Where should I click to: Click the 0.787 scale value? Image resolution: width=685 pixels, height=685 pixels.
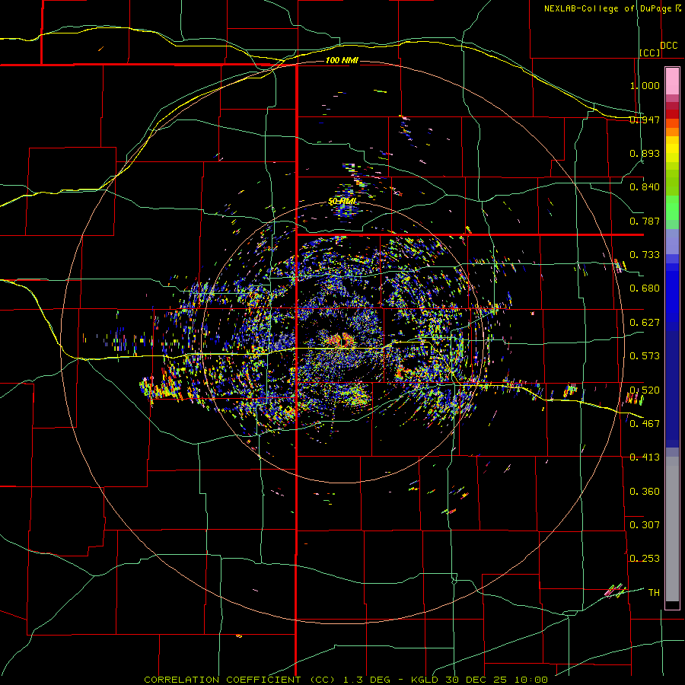click(645, 221)
